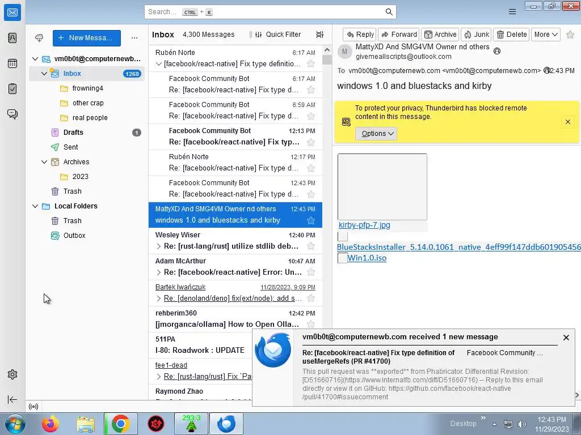
Task: Show hidden system tray icons
Action: point(494,424)
